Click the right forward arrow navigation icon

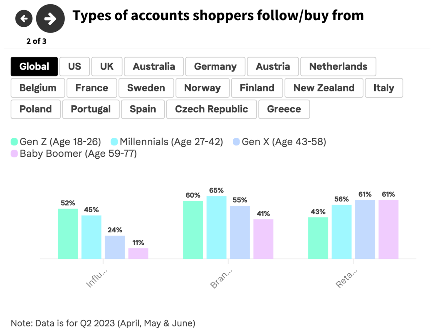click(x=50, y=18)
